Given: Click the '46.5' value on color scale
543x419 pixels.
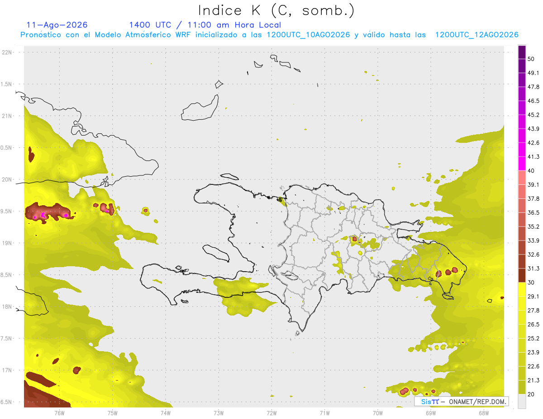Looking at the screenshot, I should click(x=533, y=101).
